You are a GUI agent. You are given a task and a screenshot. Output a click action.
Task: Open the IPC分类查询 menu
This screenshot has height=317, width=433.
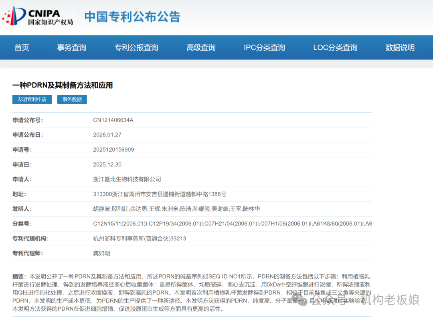(264, 47)
